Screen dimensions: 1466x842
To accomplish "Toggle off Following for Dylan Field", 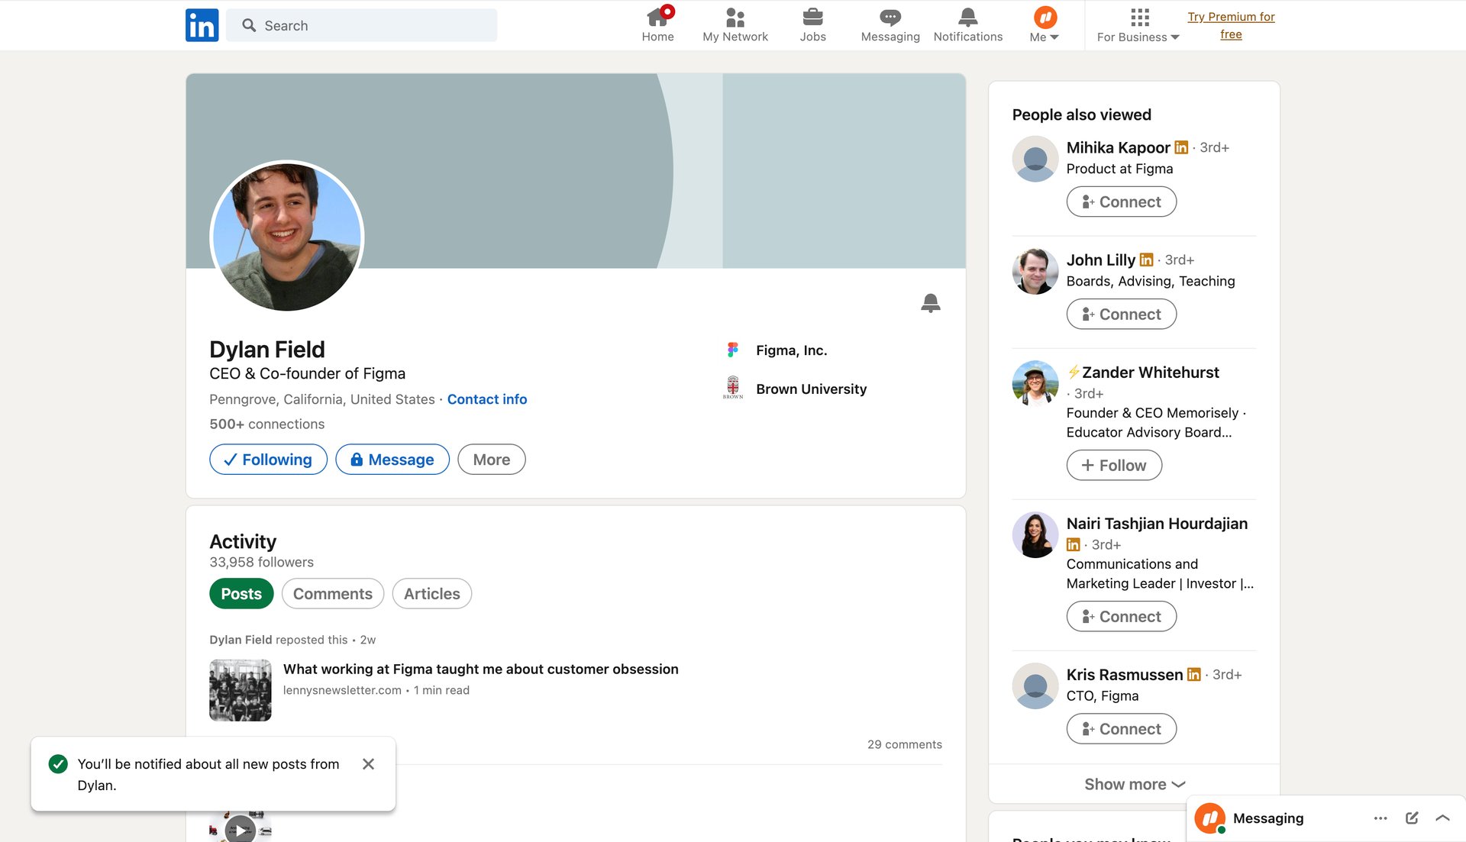I will (268, 459).
